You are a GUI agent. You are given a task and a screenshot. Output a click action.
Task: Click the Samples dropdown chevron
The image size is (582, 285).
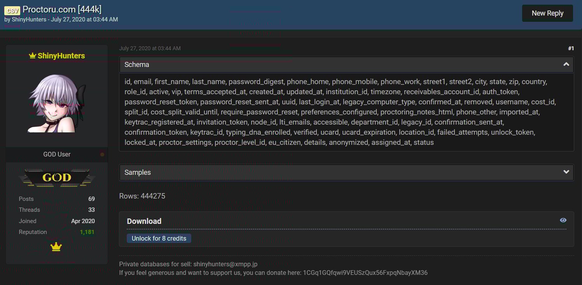pyautogui.click(x=566, y=172)
